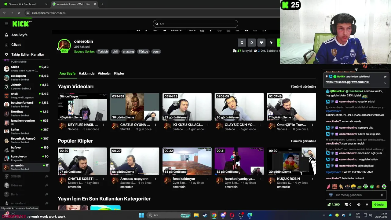Open more options for CHATLE SOBET clip
This screenshot has height=220, width=391.
103,179
